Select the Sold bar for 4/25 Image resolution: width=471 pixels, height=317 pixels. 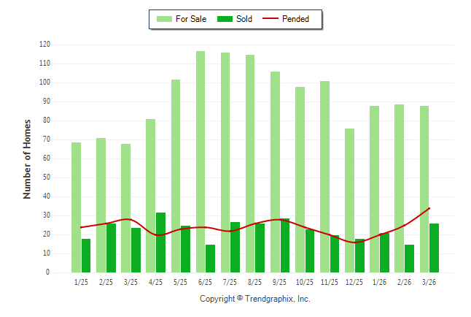160,242
